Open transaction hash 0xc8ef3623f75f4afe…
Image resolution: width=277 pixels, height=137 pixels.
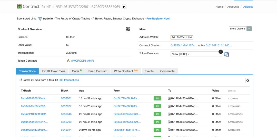point(34,130)
